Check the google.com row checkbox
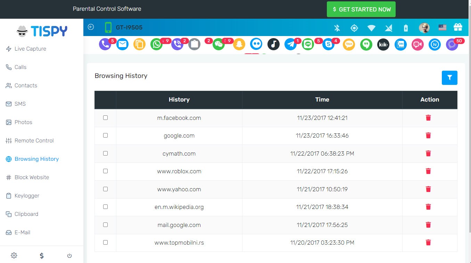The height and width of the screenshot is (263, 471). tap(106, 135)
